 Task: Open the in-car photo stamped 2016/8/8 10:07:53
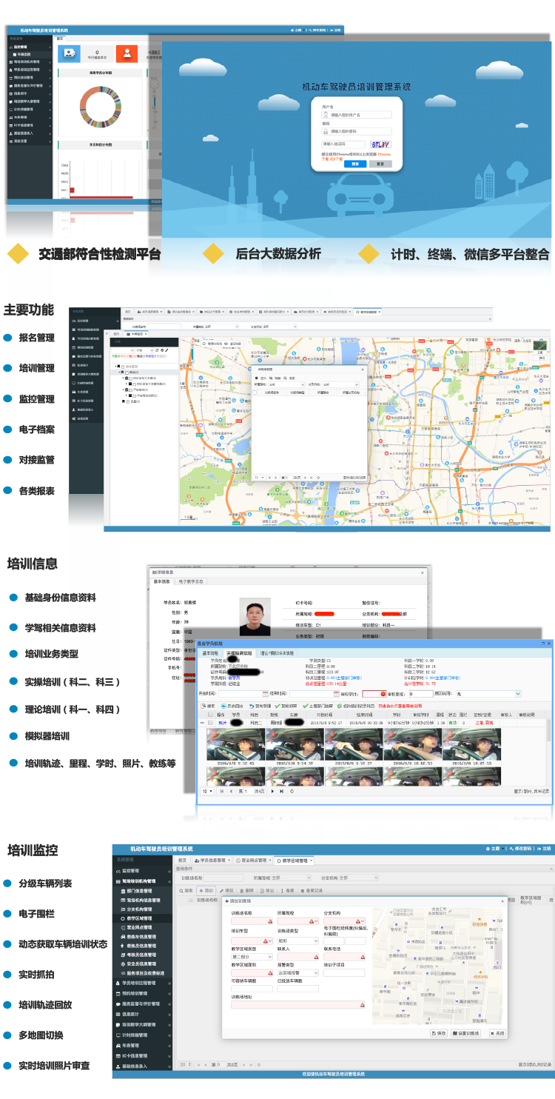point(471,745)
